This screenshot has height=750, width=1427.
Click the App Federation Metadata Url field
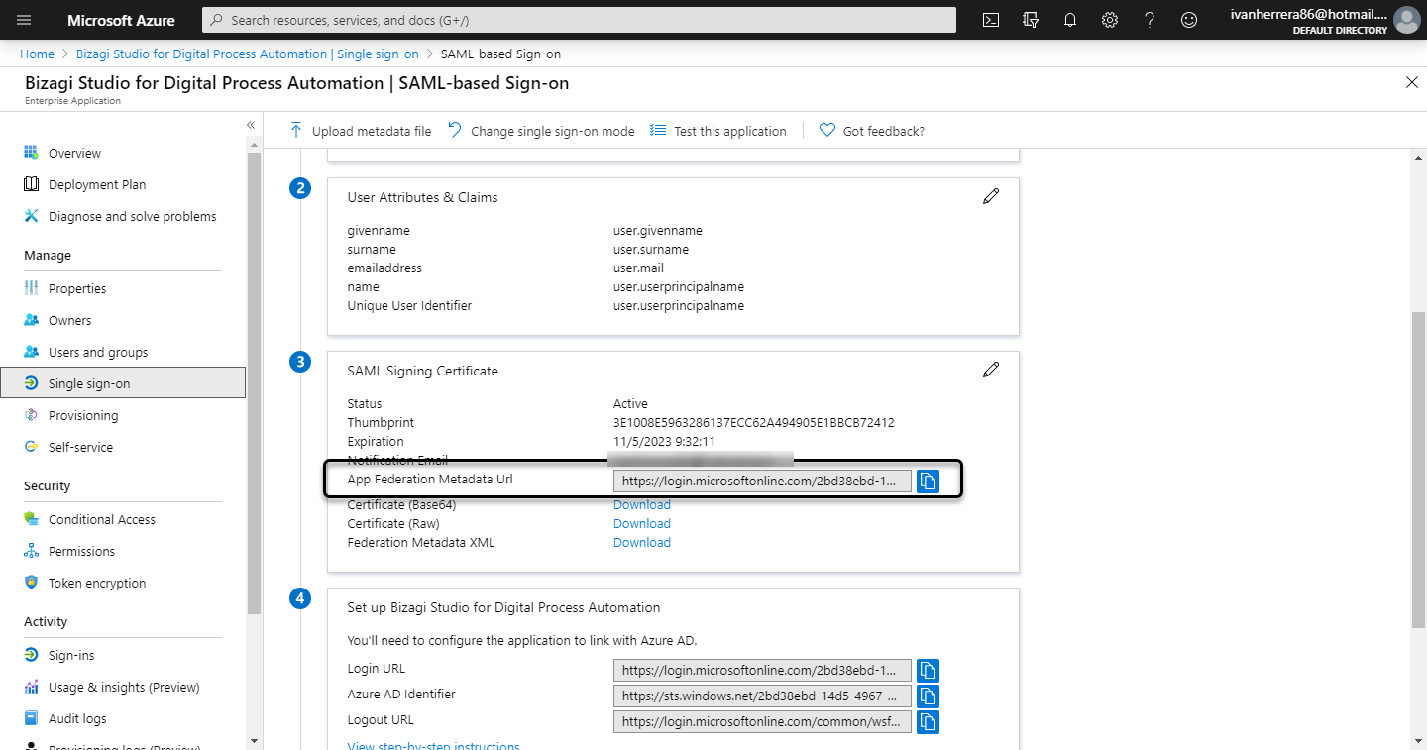(x=761, y=481)
